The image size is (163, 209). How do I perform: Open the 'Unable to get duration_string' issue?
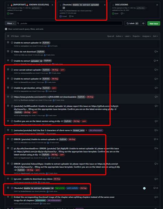[28, 88]
